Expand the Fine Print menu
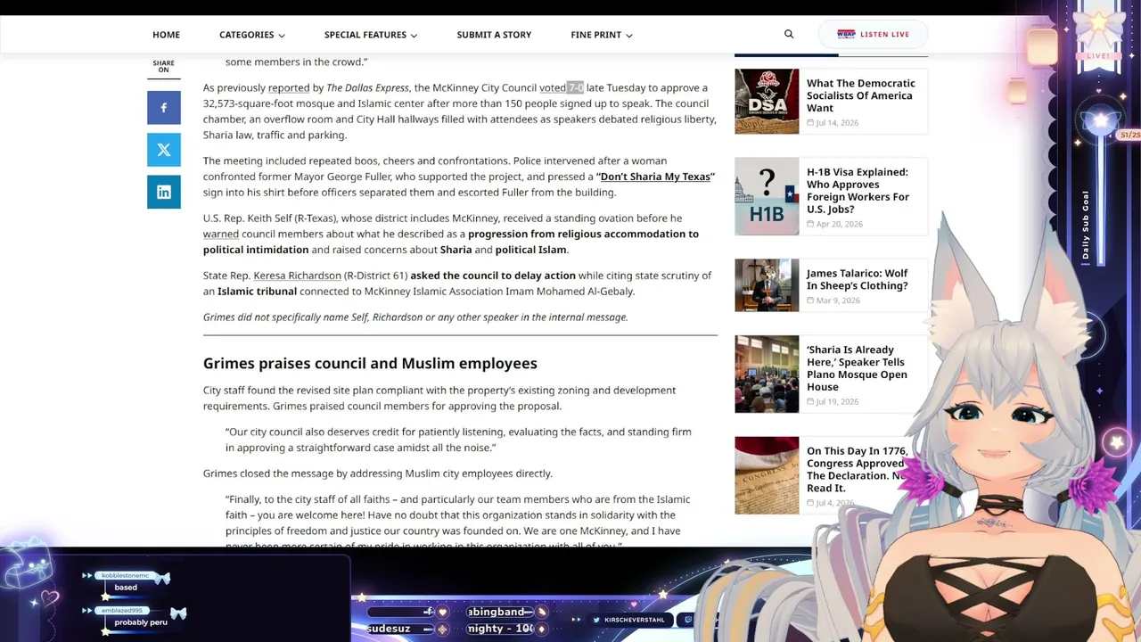 602,35
